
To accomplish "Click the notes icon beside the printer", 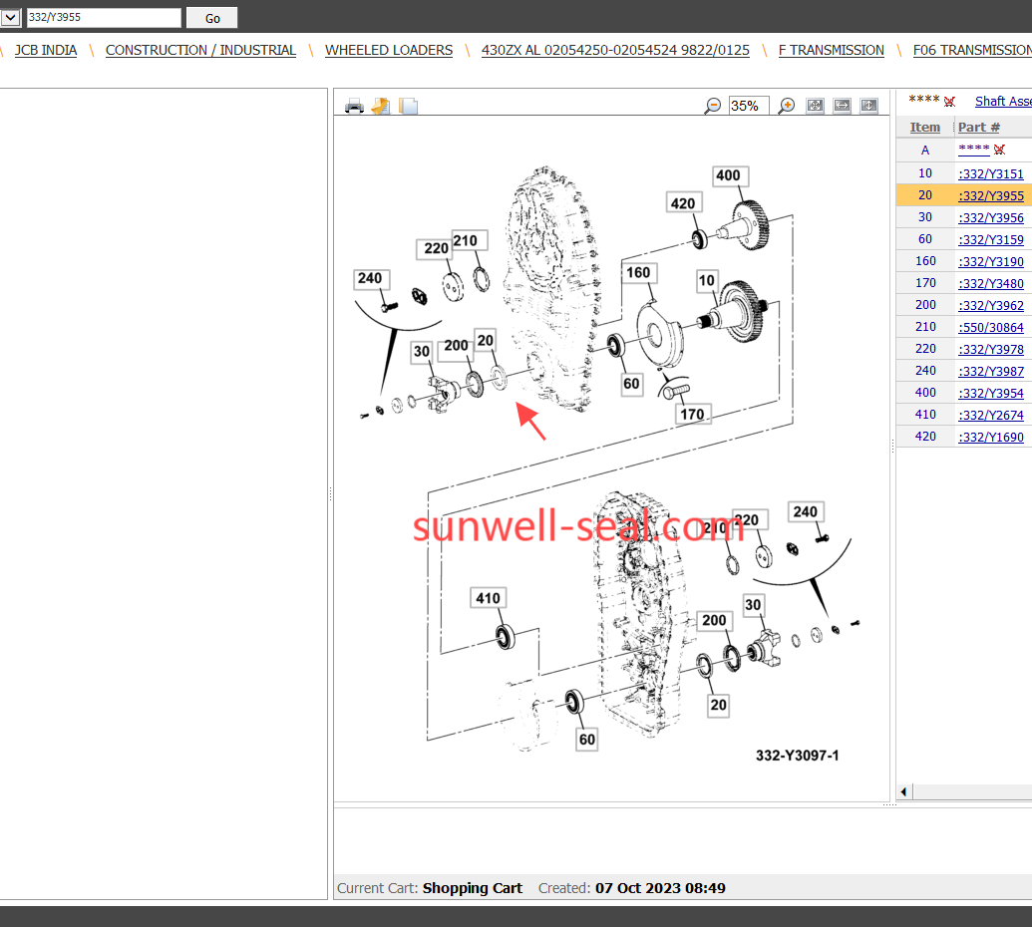I will [380, 106].
